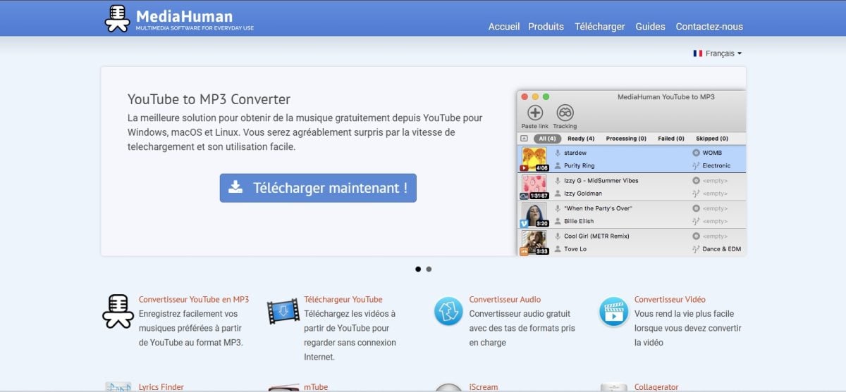Click the When the Party's Over thumbnail

tap(534, 215)
